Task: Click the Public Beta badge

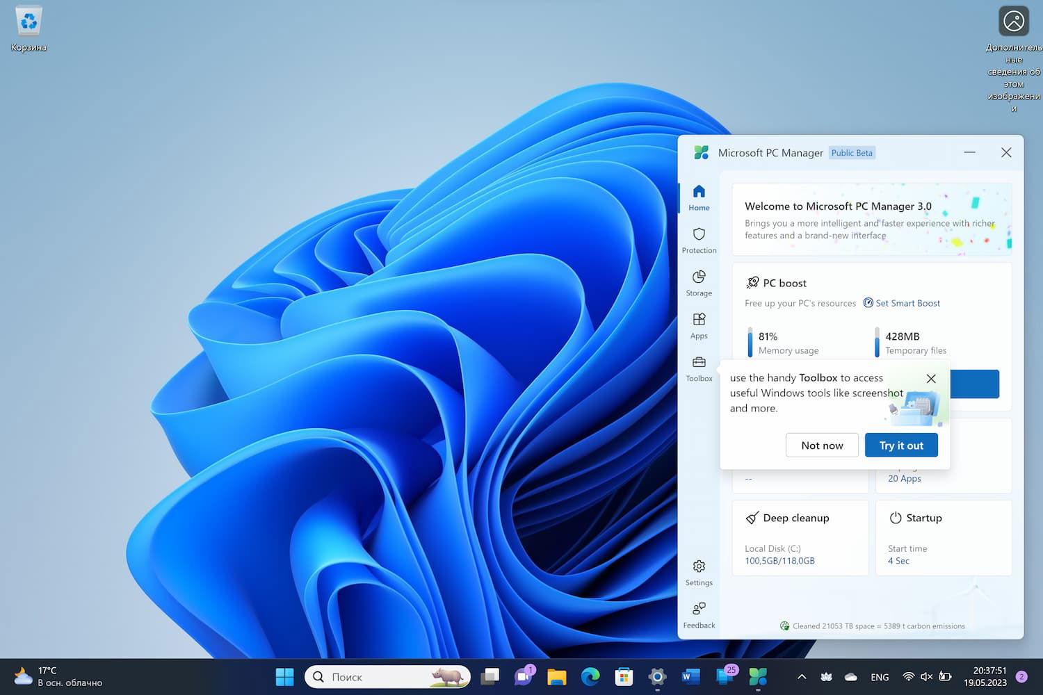Action: (852, 153)
